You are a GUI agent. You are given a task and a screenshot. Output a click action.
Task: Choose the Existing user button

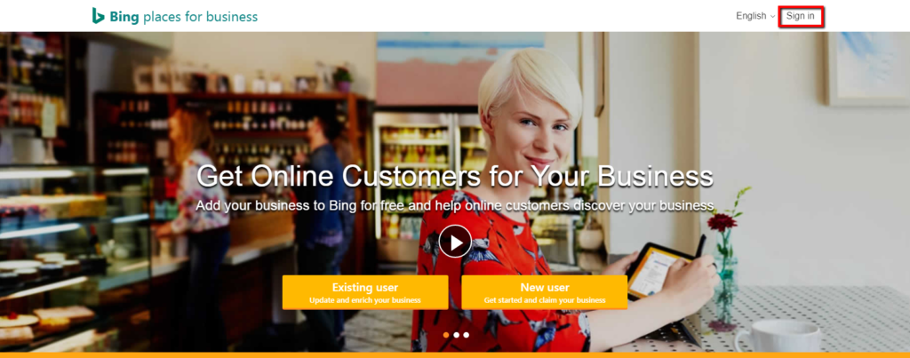365,292
